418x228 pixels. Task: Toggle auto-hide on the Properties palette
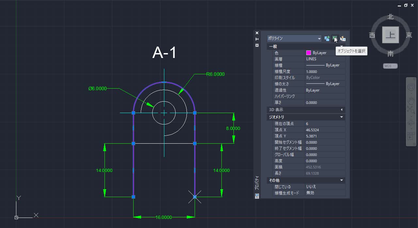257,39
